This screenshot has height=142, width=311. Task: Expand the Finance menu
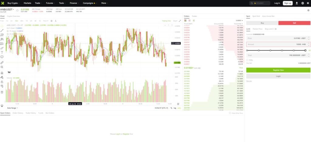coord(74,3)
